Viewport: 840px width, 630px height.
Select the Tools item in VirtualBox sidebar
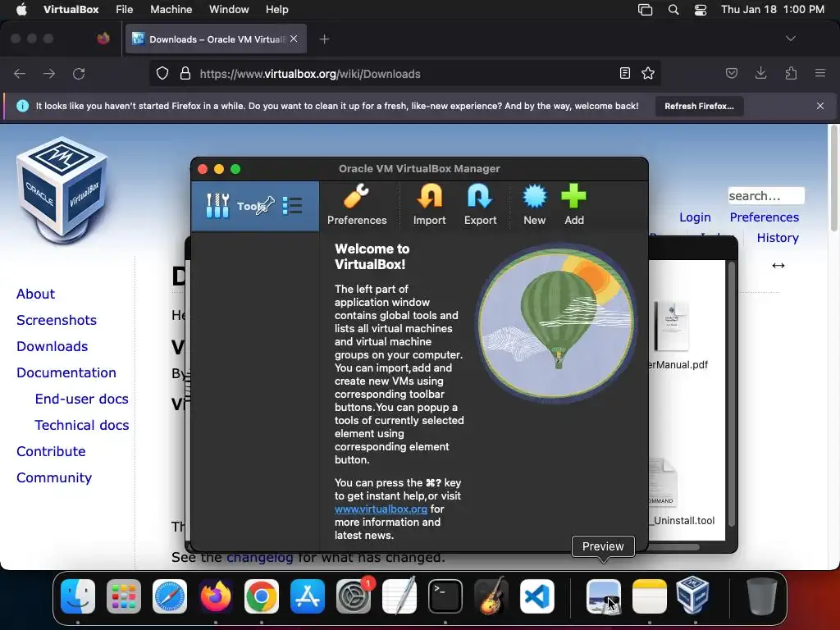(255, 206)
